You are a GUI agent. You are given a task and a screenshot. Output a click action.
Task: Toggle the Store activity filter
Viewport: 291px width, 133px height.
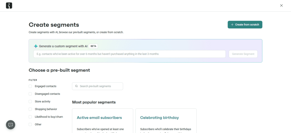30,102
